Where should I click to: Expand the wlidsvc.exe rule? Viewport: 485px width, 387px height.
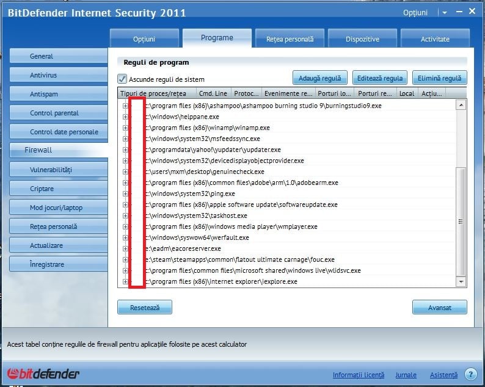pyautogui.click(x=125, y=270)
